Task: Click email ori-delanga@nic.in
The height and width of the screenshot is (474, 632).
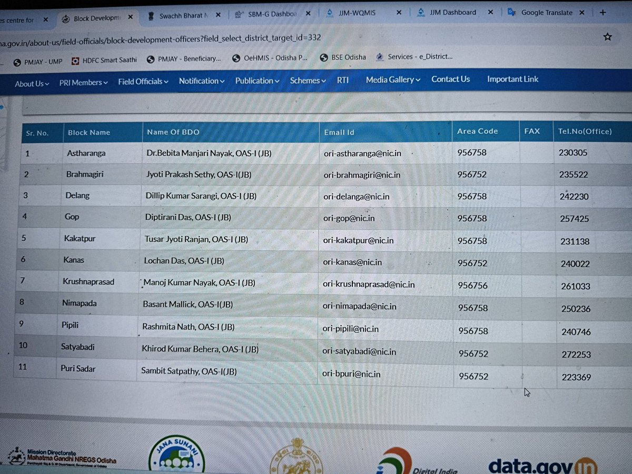Action: (x=357, y=196)
